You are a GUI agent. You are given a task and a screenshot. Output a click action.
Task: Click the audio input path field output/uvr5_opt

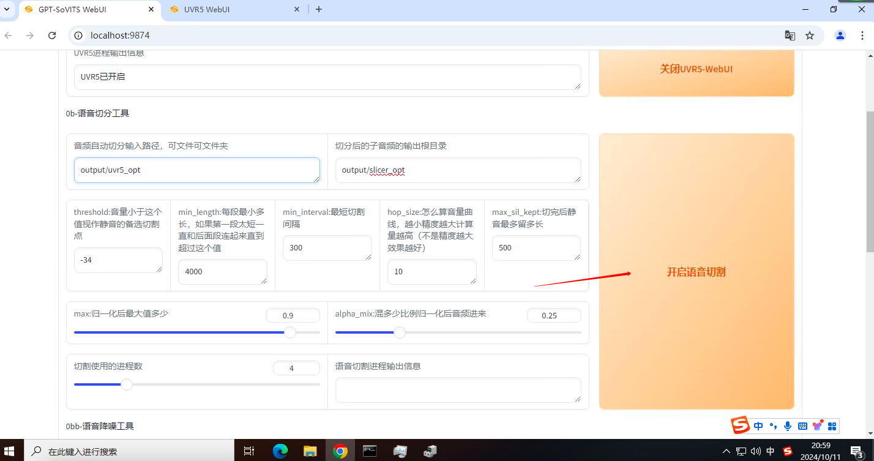[196, 170]
